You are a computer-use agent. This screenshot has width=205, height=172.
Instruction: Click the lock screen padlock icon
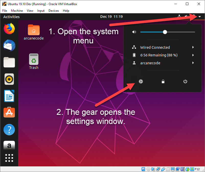point(163,81)
